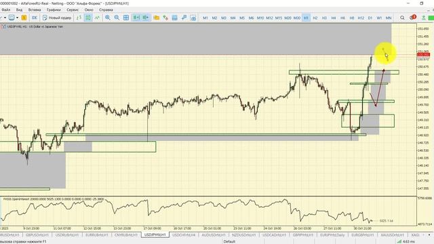Open the chart objects list icon
The height and width of the screenshot is (244, 434).
tap(175, 18)
